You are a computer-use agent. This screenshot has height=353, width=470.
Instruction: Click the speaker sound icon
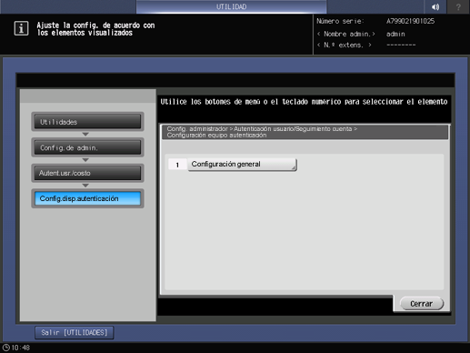(x=435, y=6)
